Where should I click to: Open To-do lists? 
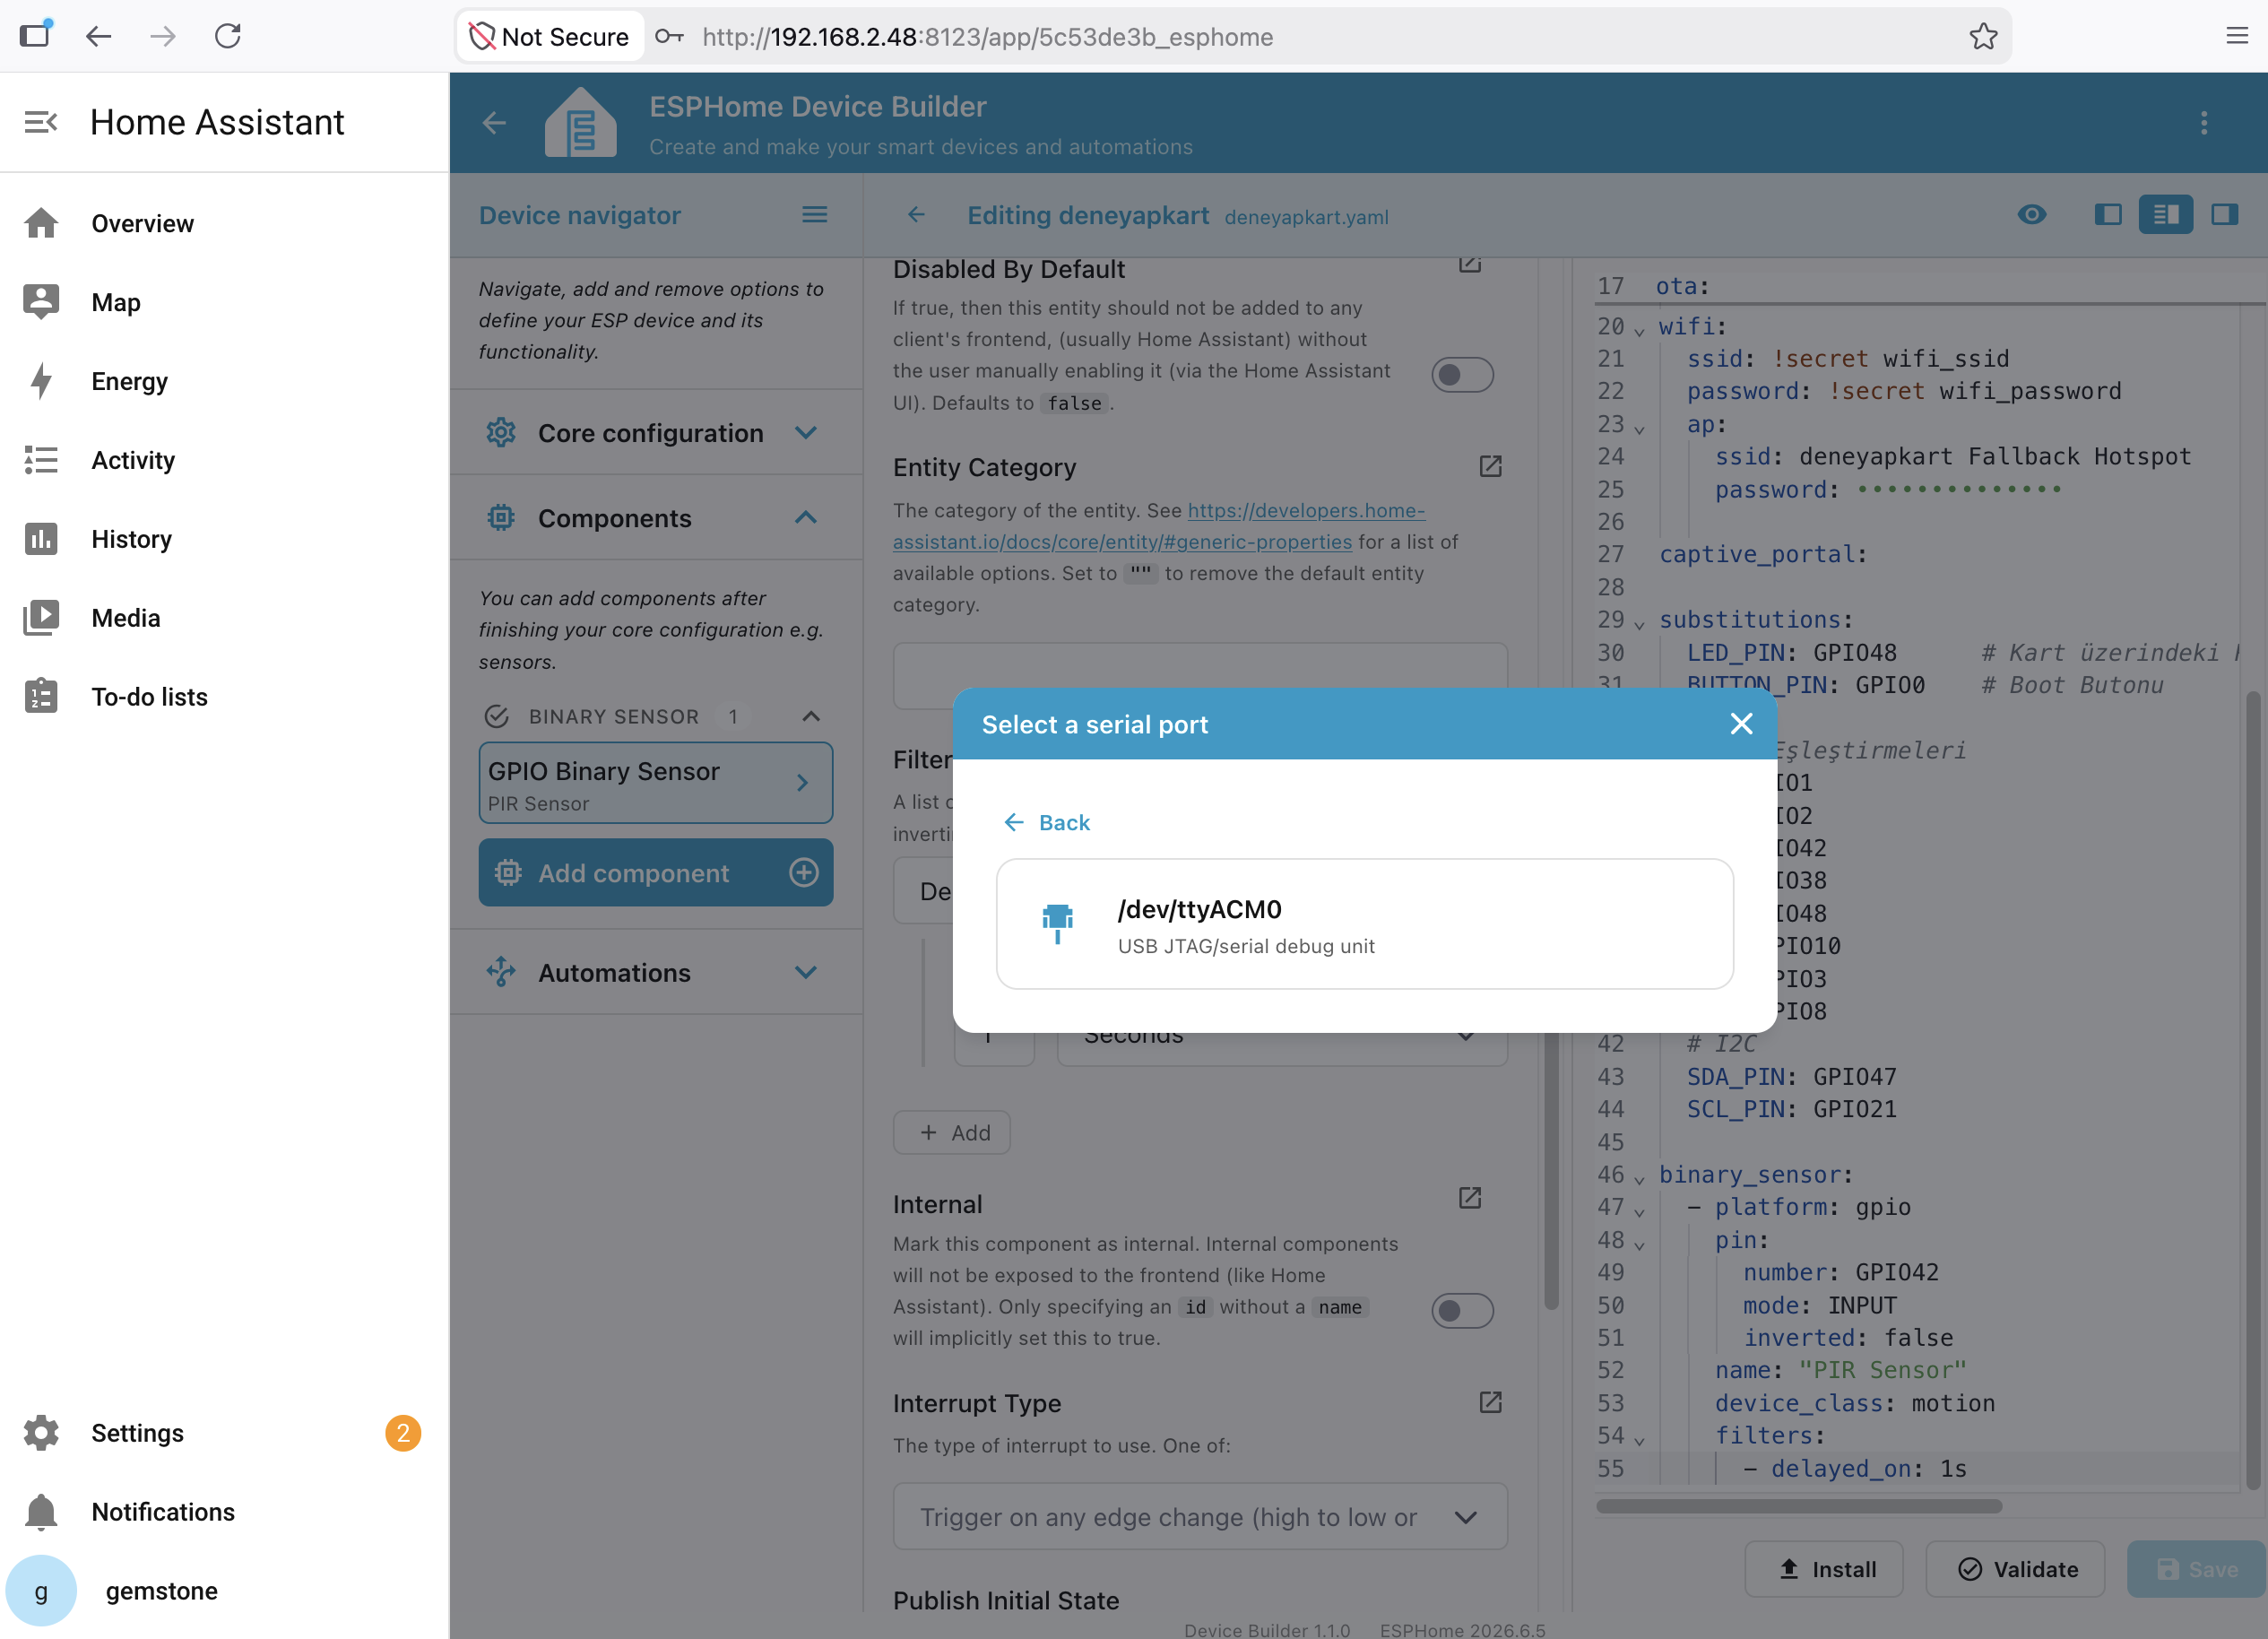[224, 697]
